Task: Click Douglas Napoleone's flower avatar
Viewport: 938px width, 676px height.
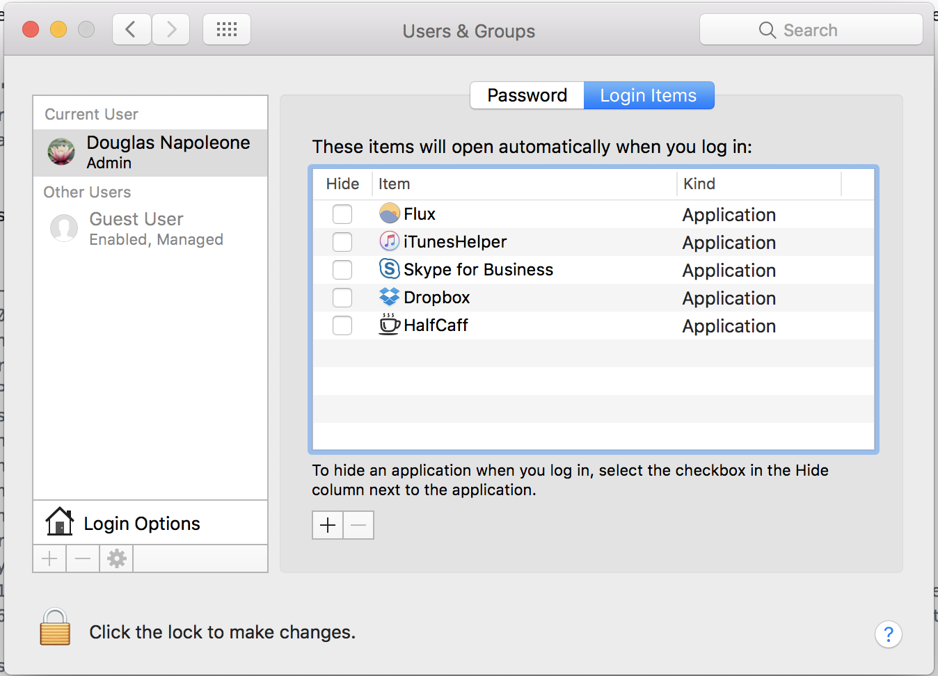Action: (x=61, y=152)
